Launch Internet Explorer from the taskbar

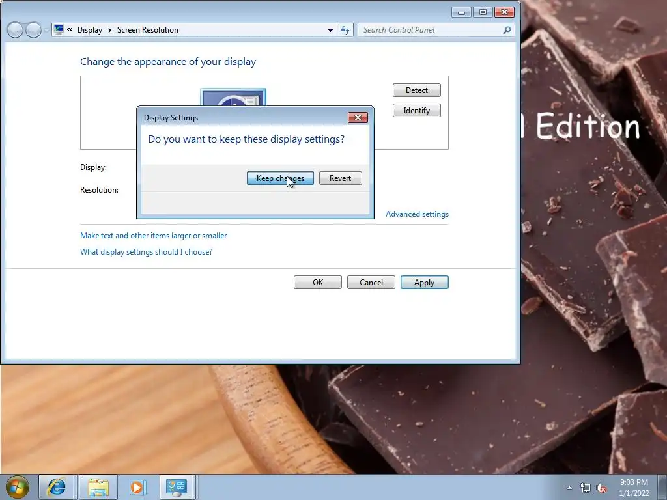(57, 487)
